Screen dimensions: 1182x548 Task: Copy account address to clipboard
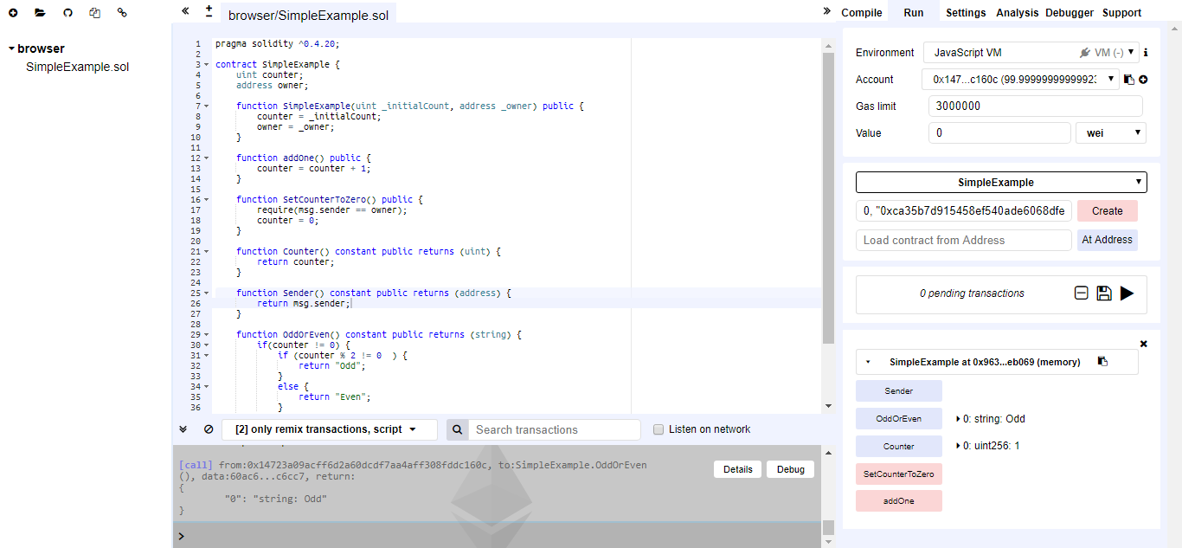coord(1129,80)
